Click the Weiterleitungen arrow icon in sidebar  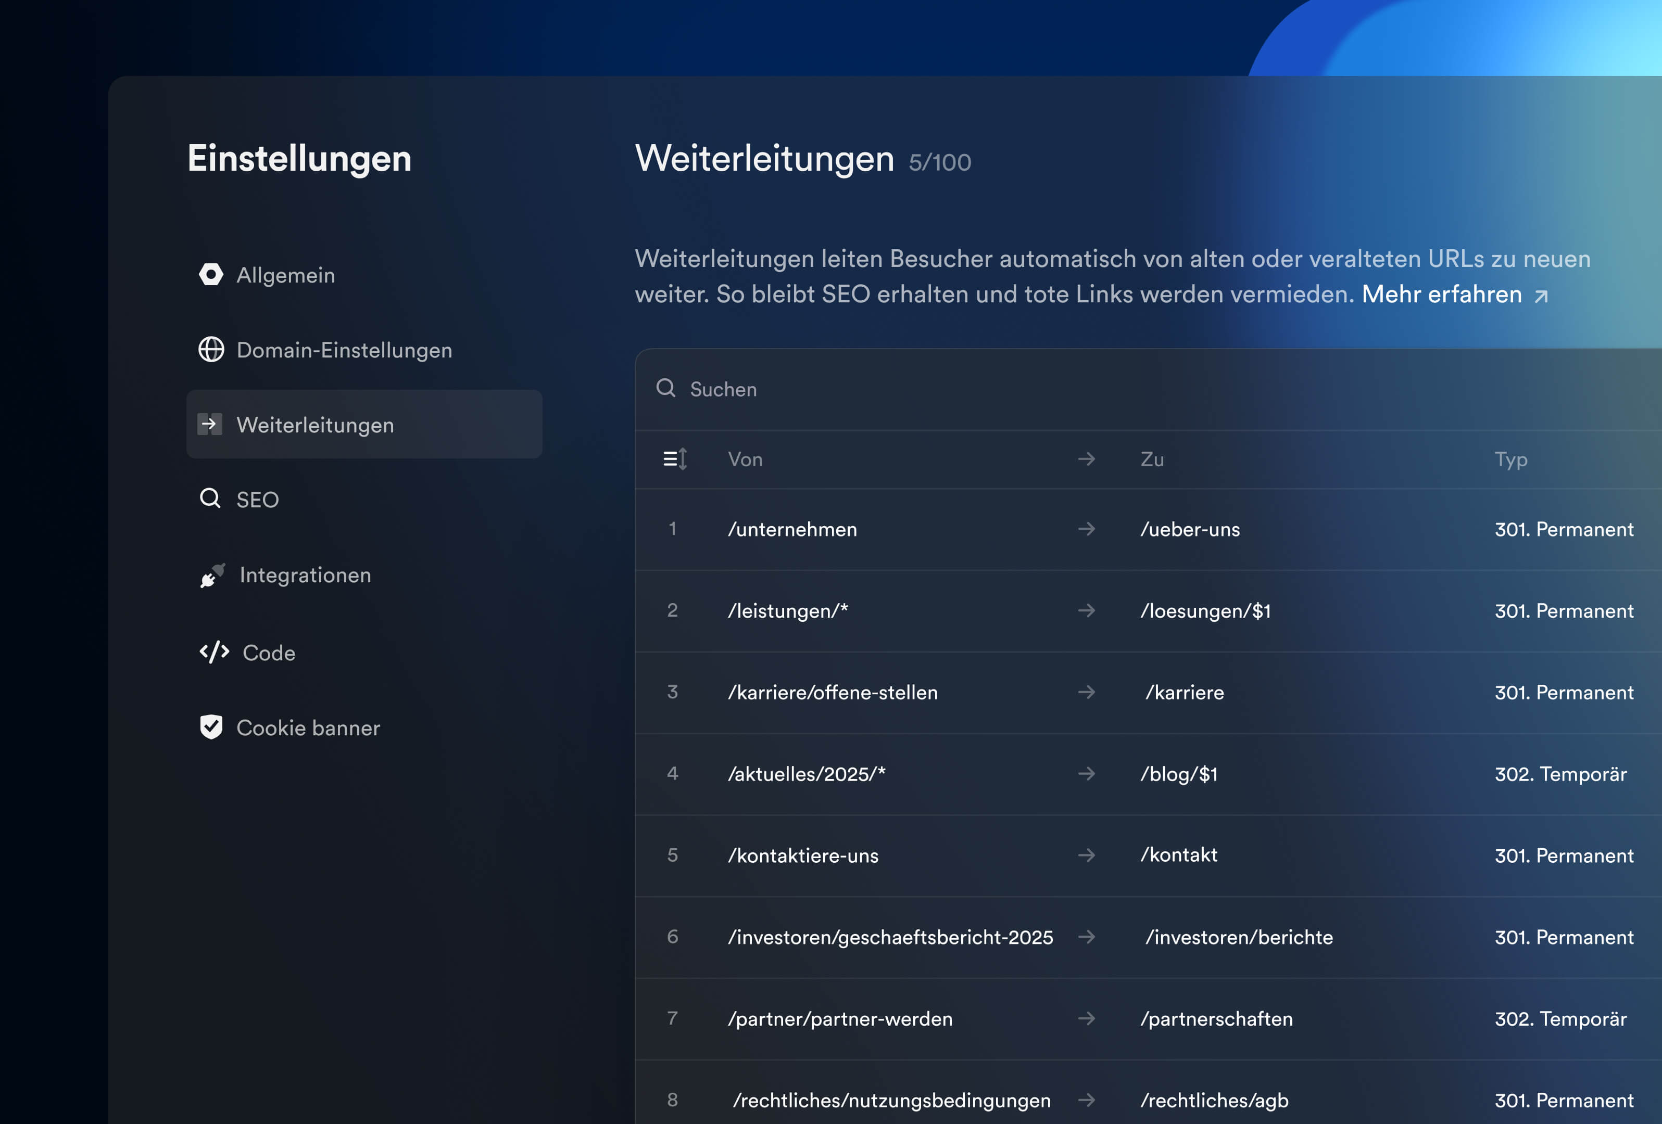click(x=209, y=425)
